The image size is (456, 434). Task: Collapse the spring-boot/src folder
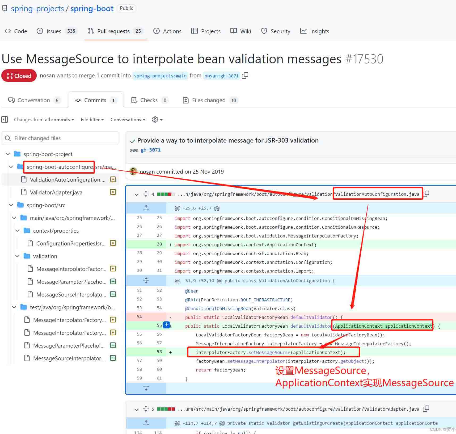click(x=11, y=205)
